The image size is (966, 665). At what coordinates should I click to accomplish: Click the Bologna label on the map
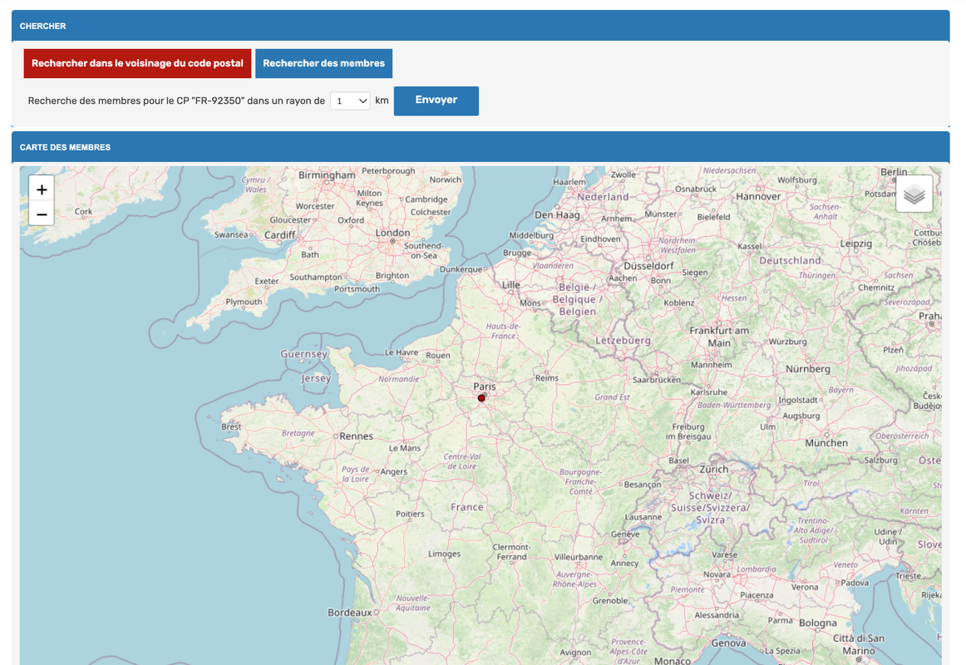pyautogui.click(x=817, y=623)
